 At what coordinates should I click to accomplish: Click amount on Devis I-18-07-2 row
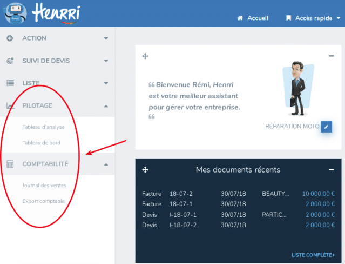320,225
